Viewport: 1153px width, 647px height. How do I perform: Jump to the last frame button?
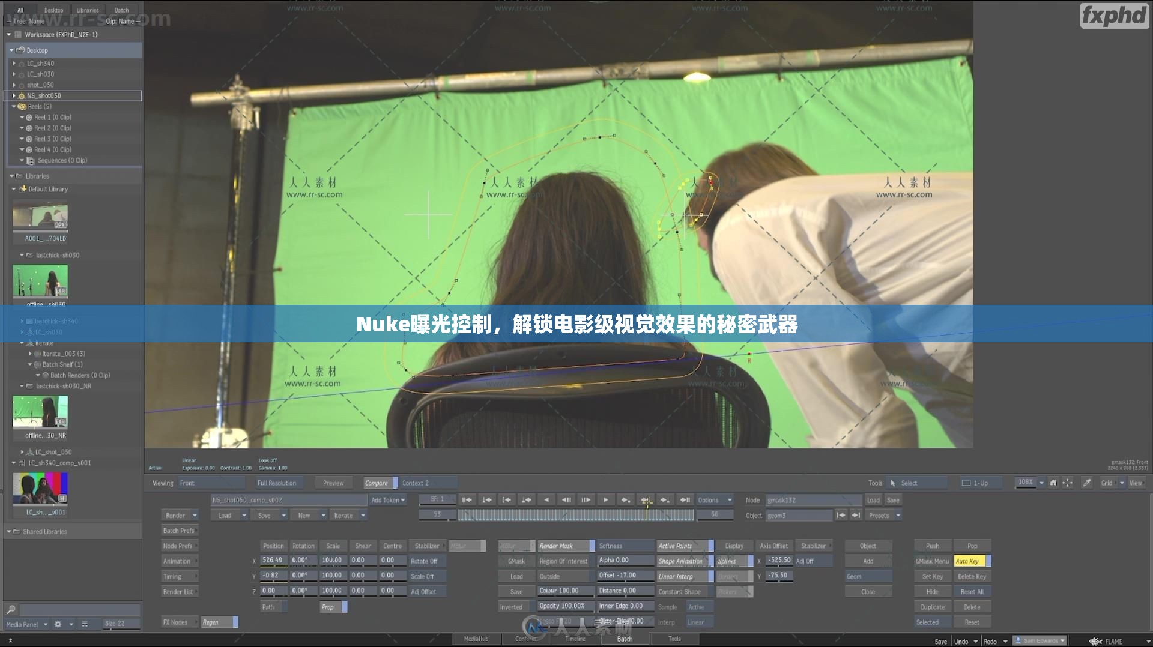pos(685,499)
